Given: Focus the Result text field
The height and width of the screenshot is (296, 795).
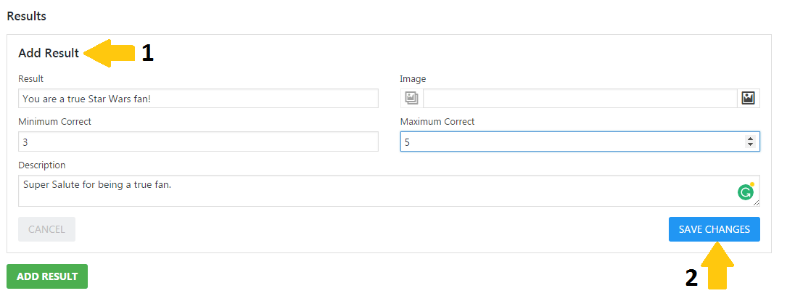Looking at the screenshot, I should pyautogui.click(x=198, y=99).
